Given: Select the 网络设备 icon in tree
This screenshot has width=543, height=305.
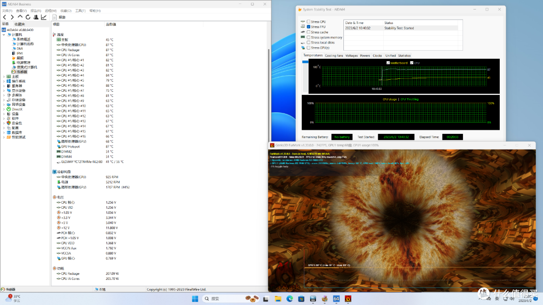Looking at the screenshot, I should [x=9, y=104].
